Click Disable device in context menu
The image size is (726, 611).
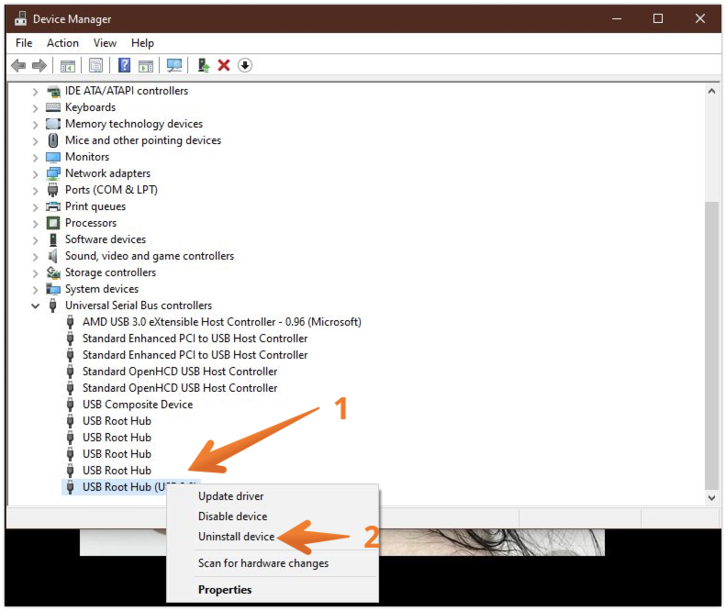232,517
